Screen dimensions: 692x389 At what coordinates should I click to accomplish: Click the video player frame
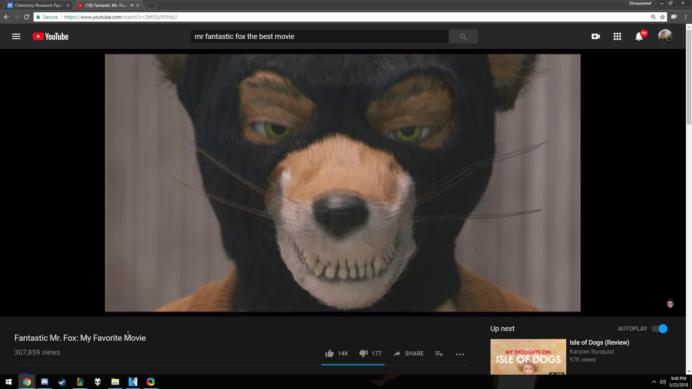[343, 183]
